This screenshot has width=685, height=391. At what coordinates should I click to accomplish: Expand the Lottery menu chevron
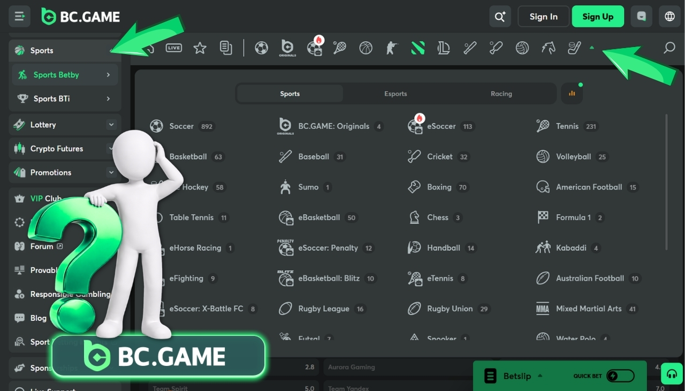pyautogui.click(x=111, y=125)
